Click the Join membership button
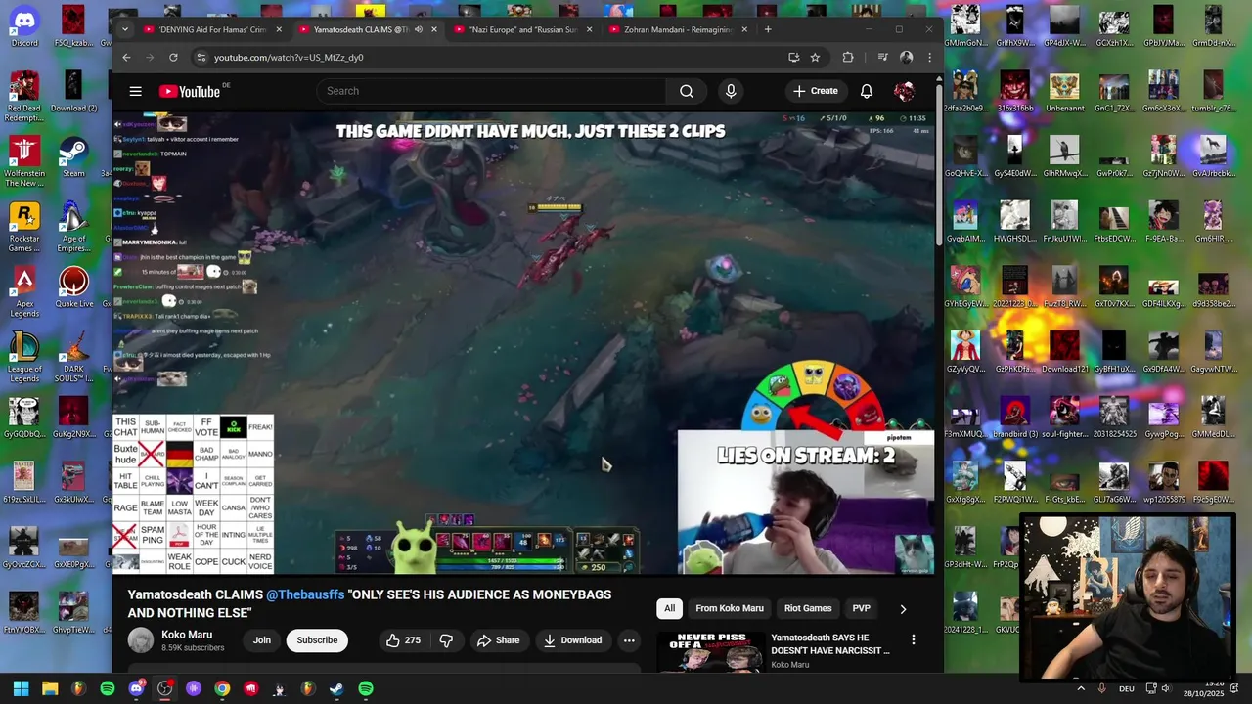Image resolution: width=1252 pixels, height=704 pixels. (x=262, y=640)
